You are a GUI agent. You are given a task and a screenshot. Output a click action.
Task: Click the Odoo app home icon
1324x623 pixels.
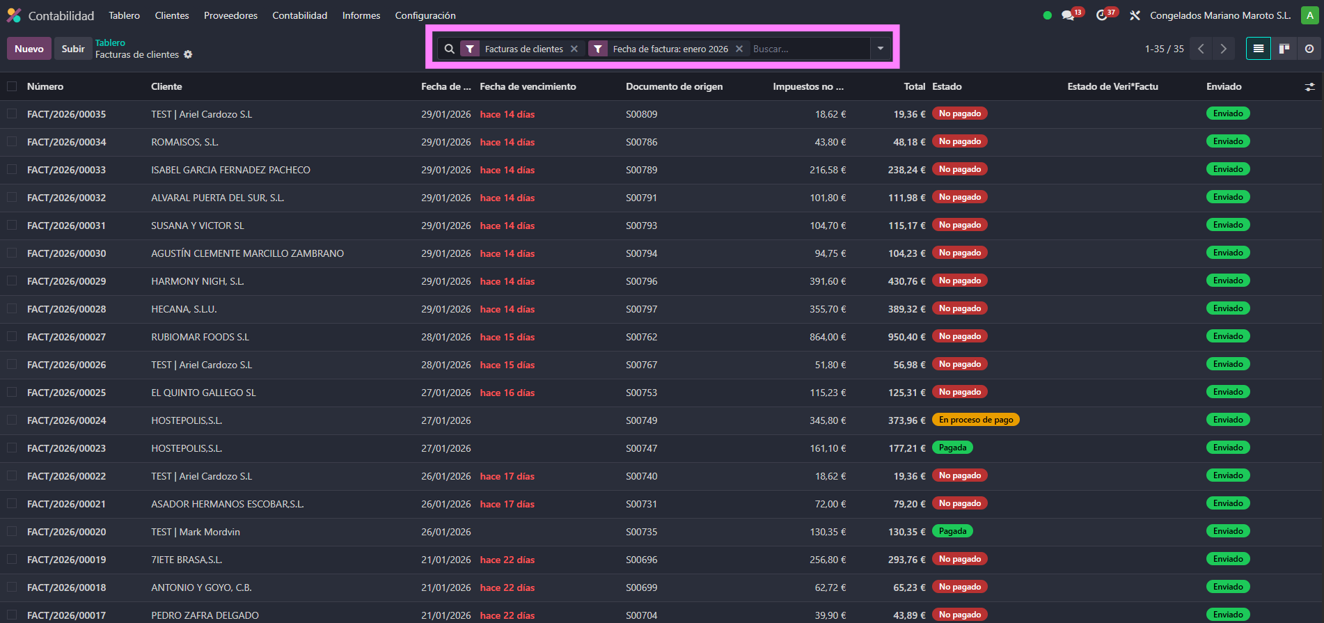14,15
